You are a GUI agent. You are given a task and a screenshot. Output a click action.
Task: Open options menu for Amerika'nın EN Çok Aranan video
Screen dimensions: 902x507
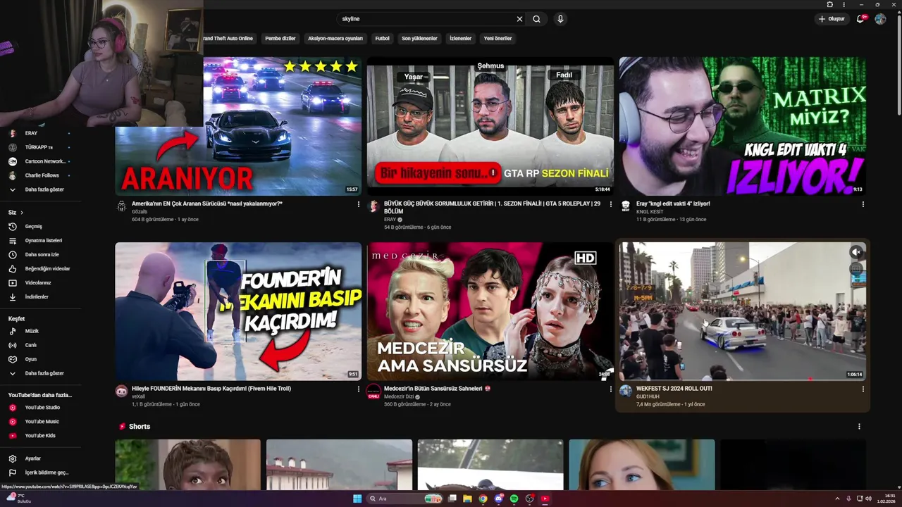(x=358, y=204)
